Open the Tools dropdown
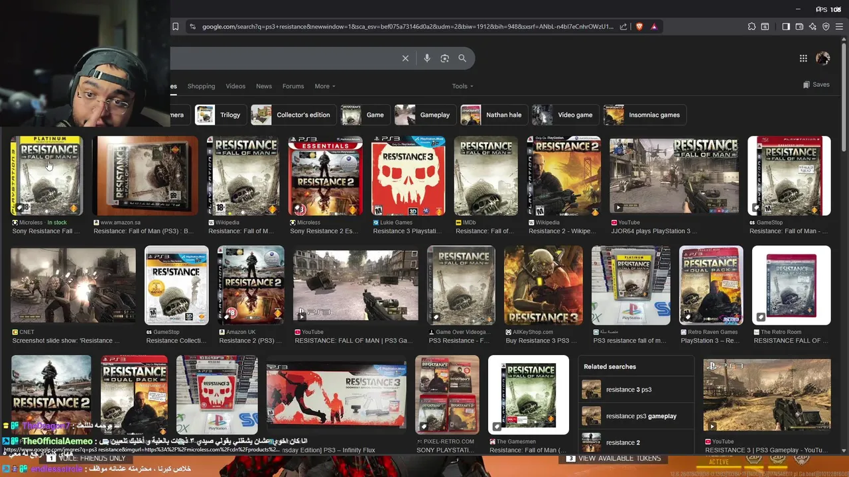 (462, 86)
